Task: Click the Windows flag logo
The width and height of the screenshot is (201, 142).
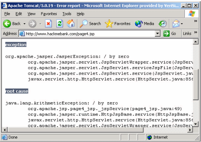Action: [x=192, y=13]
